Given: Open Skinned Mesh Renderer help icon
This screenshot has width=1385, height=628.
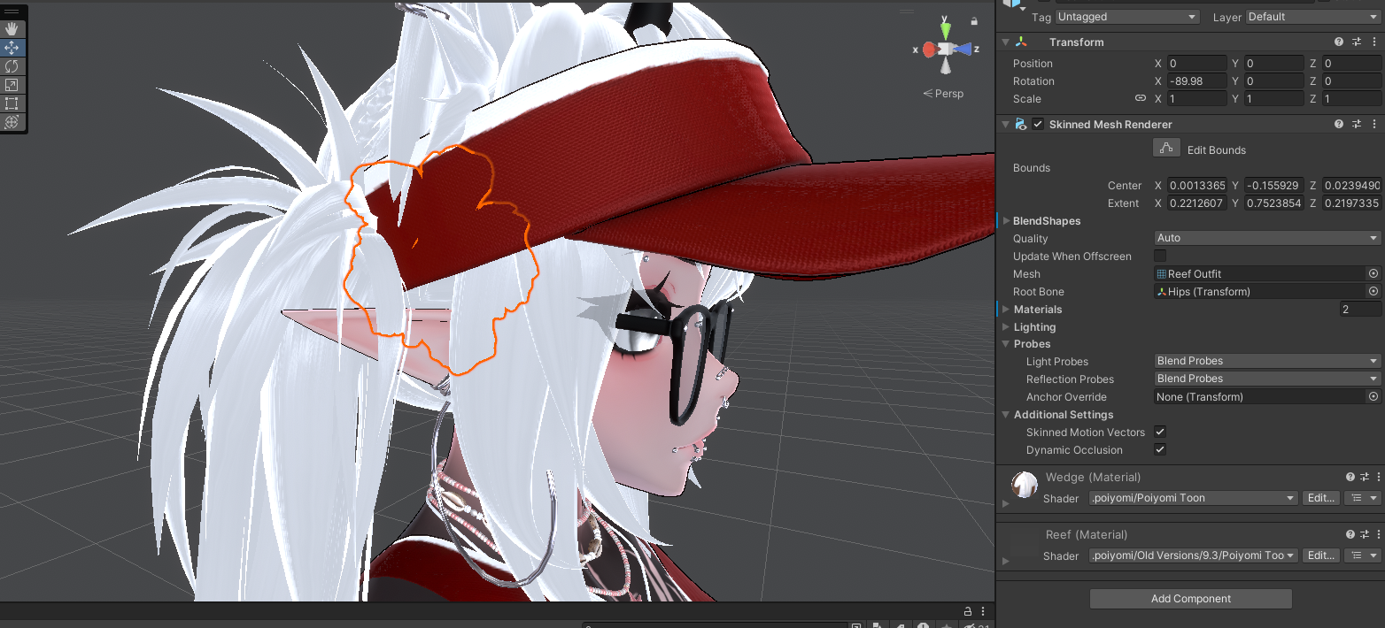Looking at the screenshot, I should [1339, 125].
